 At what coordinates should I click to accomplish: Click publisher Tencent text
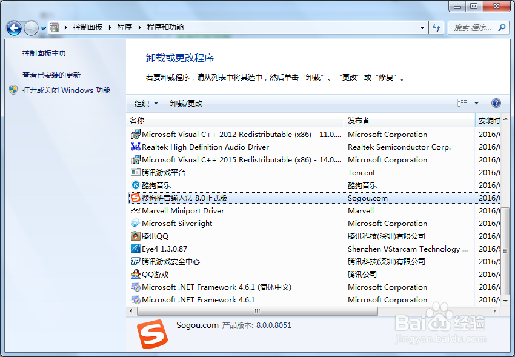tap(361, 172)
